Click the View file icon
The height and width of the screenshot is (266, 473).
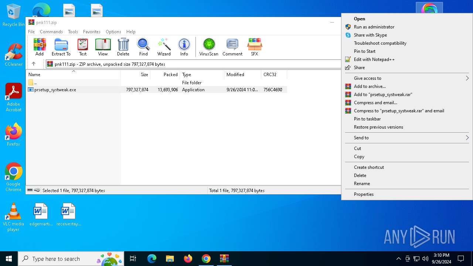click(x=103, y=47)
